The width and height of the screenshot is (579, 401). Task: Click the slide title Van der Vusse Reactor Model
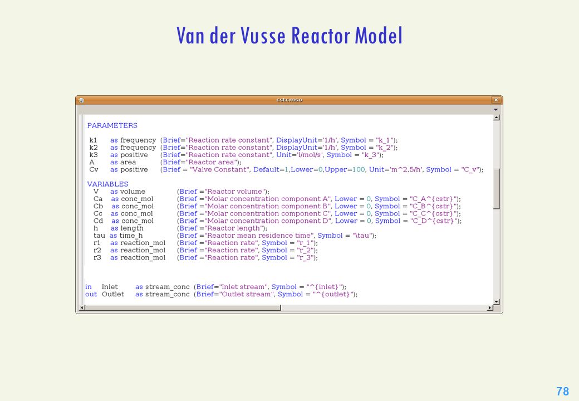tap(289, 36)
